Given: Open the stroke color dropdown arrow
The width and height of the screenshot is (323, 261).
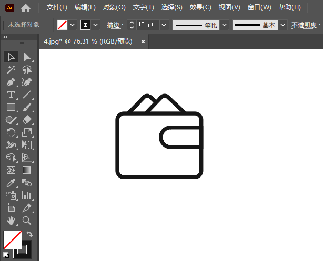Looking at the screenshot, I should pyautogui.click(x=95, y=25).
